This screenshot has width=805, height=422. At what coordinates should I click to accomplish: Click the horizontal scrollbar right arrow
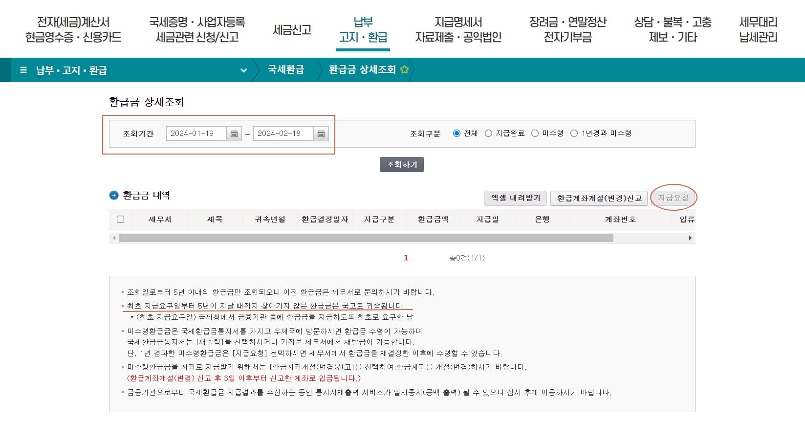(690, 238)
